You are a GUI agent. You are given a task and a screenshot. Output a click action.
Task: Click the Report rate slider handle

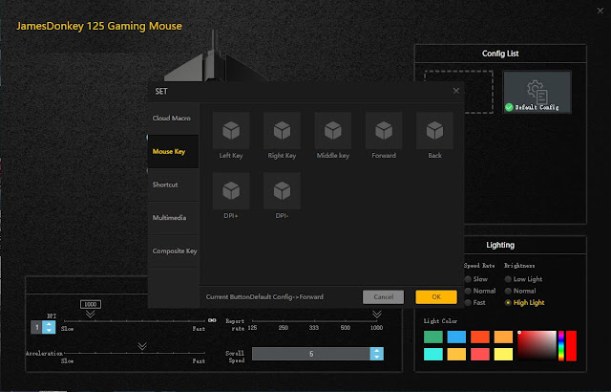click(x=377, y=314)
